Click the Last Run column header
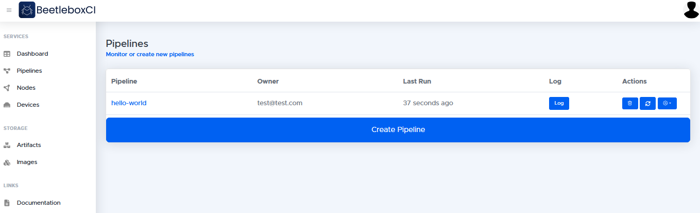The width and height of the screenshot is (700, 213). pyautogui.click(x=417, y=81)
